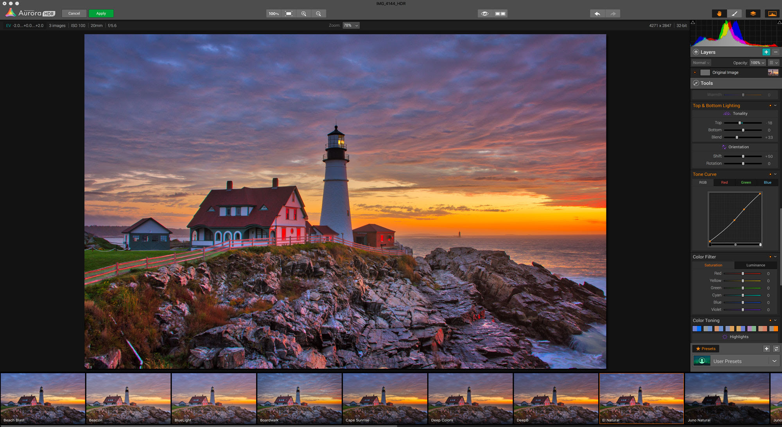Expand the User Presets dropdown
This screenshot has height=427, width=782.
click(774, 361)
